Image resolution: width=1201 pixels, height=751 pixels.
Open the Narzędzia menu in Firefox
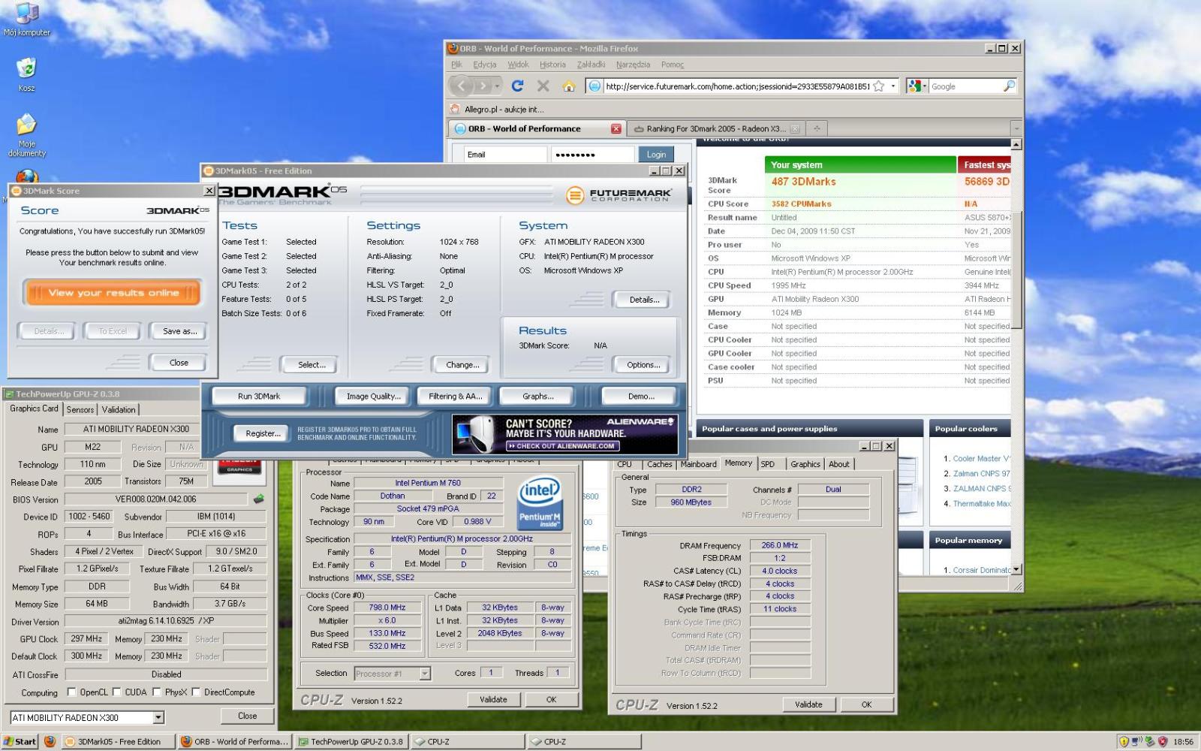coord(633,65)
